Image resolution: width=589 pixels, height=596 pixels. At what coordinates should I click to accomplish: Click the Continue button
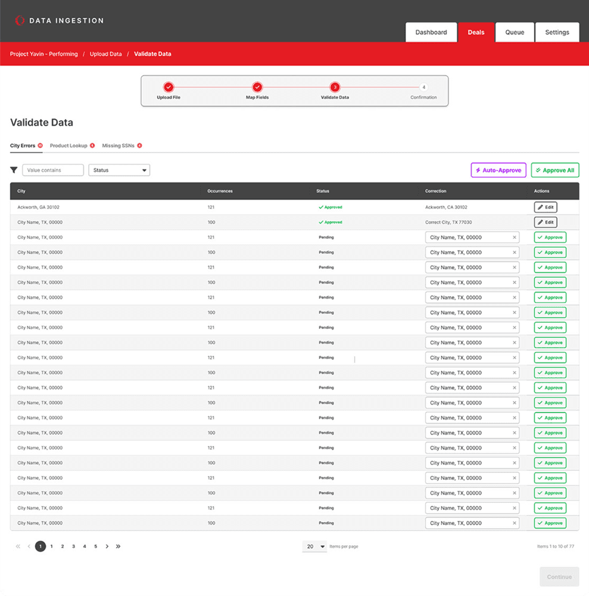click(x=559, y=576)
